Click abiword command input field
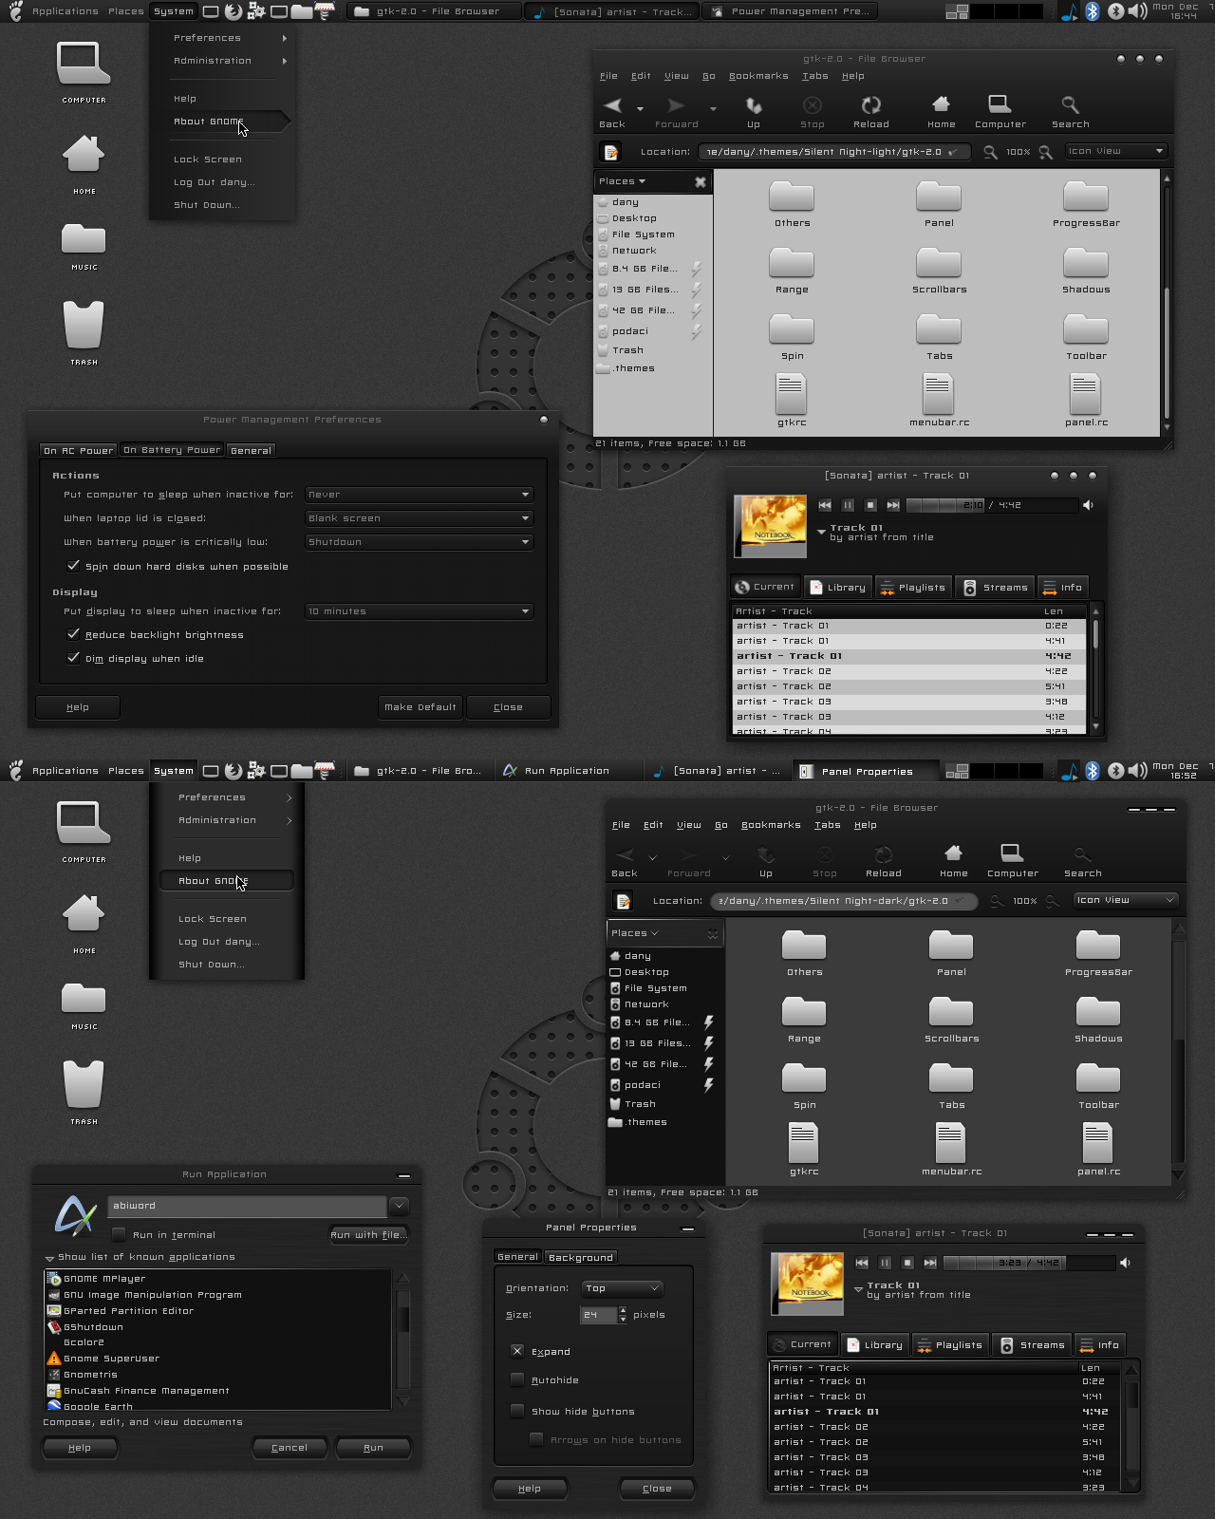 point(247,1206)
